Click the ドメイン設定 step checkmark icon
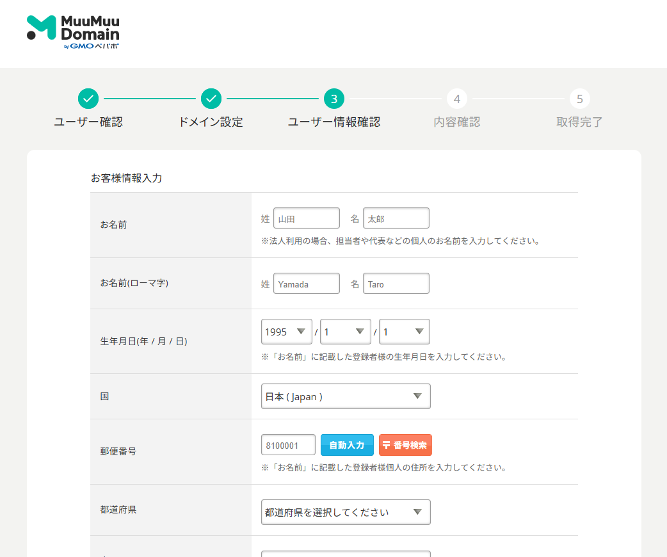The image size is (667, 557). [x=211, y=99]
